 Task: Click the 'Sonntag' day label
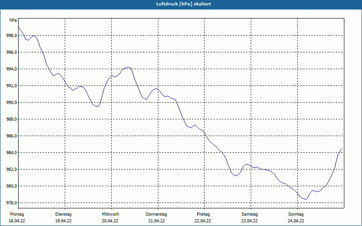click(x=296, y=214)
